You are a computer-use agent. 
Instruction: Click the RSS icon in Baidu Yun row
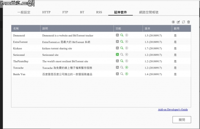pos(117,74)
